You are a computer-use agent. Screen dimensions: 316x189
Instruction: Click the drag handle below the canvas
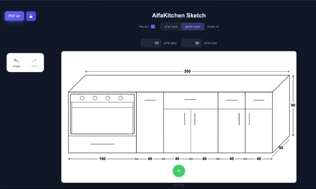click(179, 185)
